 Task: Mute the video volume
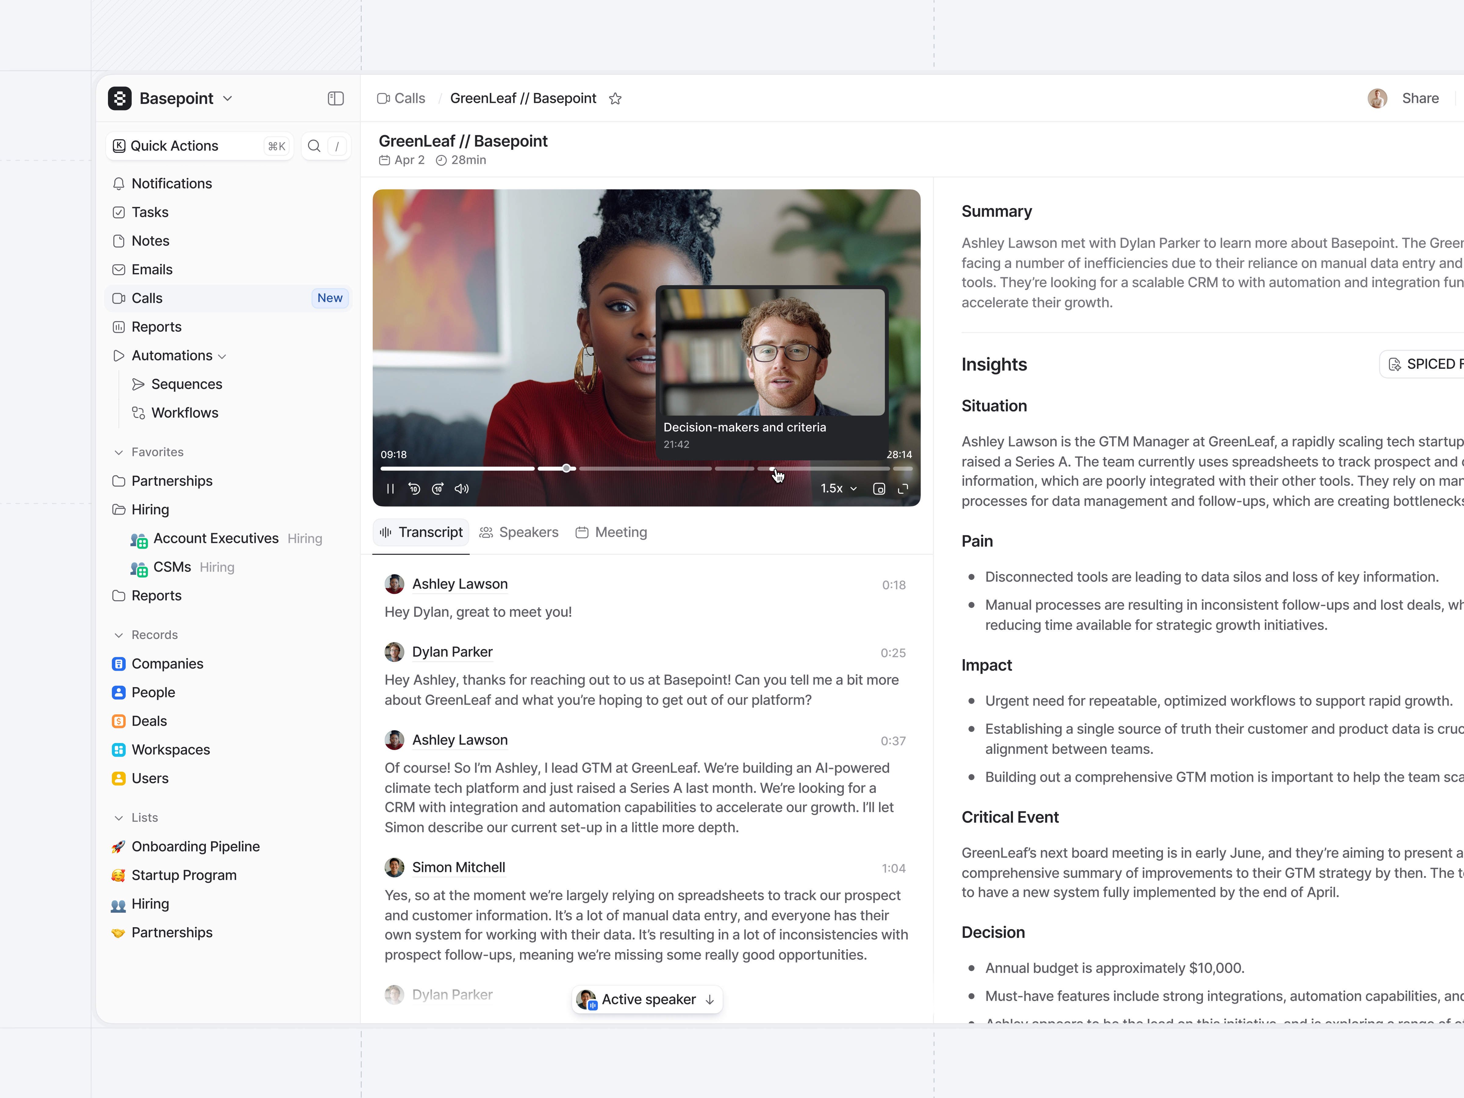click(x=461, y=488)
